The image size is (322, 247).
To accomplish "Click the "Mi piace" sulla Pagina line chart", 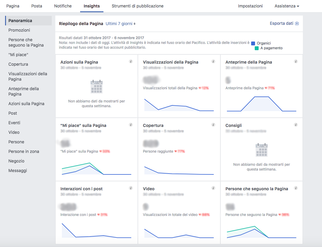I will pos(97,169).
